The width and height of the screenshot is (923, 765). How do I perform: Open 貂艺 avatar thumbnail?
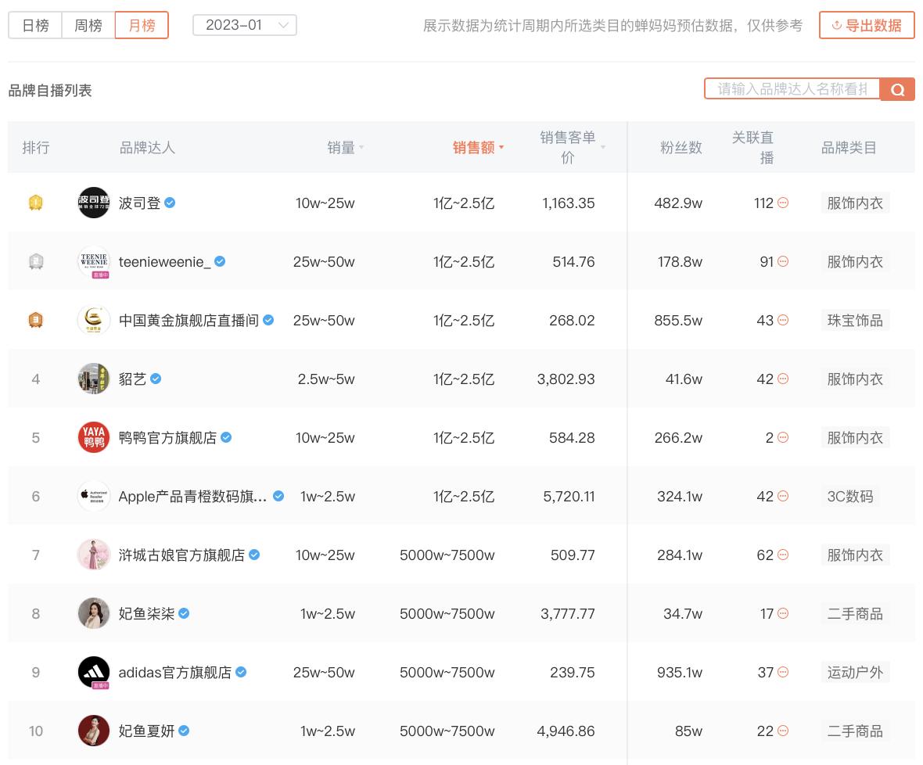[x=94, y=379]
